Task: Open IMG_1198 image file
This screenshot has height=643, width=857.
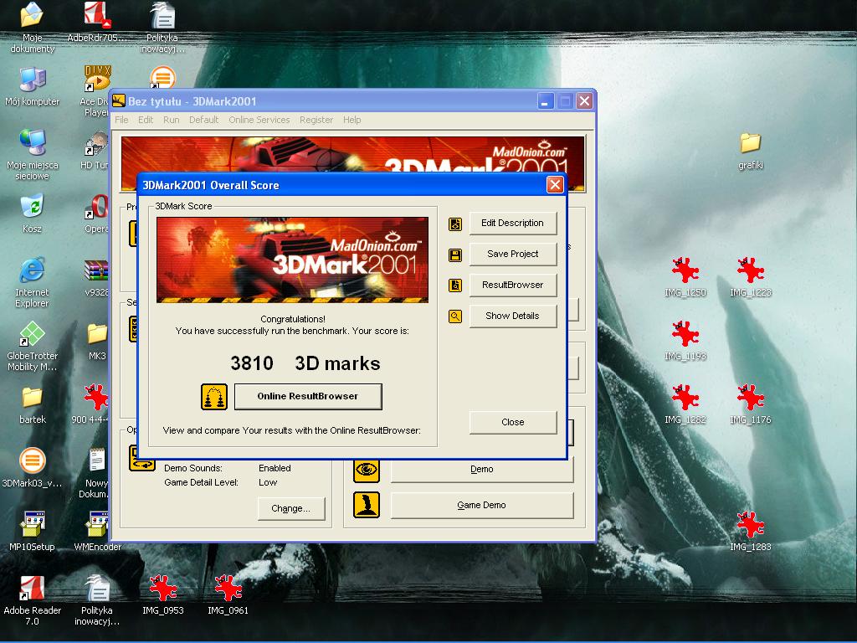Action: 685,342
